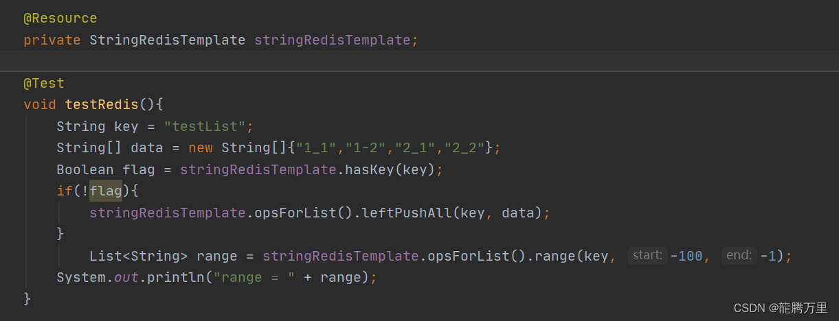Click the List<String> range declaration
This screenshot has width=839, height=321.
pyautogui.click(x=138, y=256)
